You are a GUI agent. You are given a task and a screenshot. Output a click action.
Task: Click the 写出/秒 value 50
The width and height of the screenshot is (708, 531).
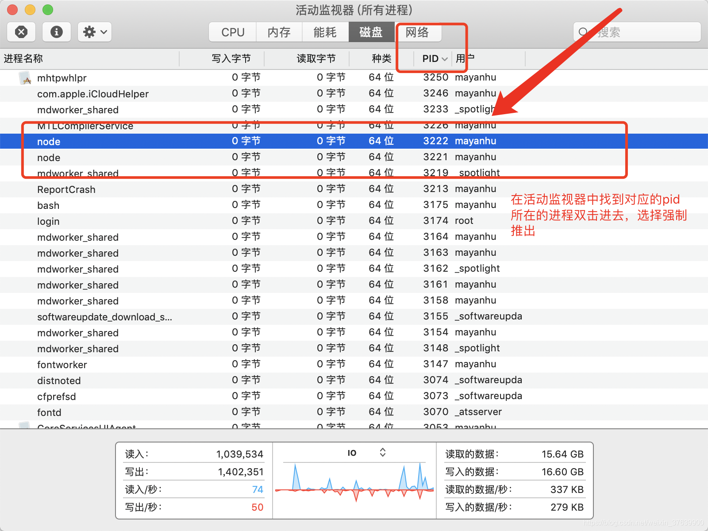click(x=258, y=507)
